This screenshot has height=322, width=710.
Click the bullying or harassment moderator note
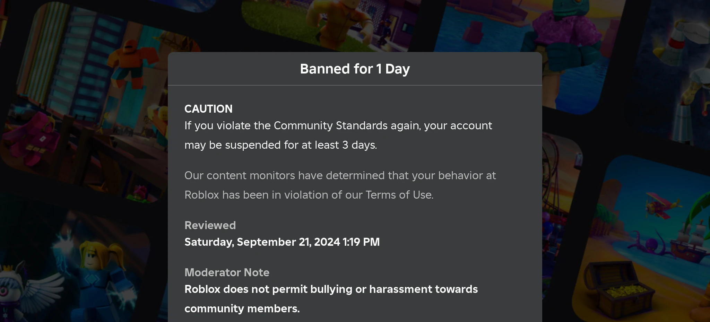tap(331, 289)
